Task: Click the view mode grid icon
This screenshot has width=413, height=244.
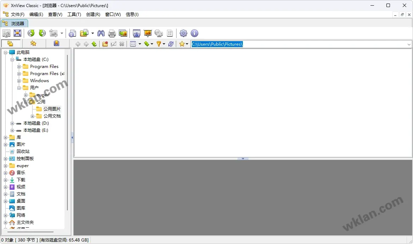Action: 133,44
